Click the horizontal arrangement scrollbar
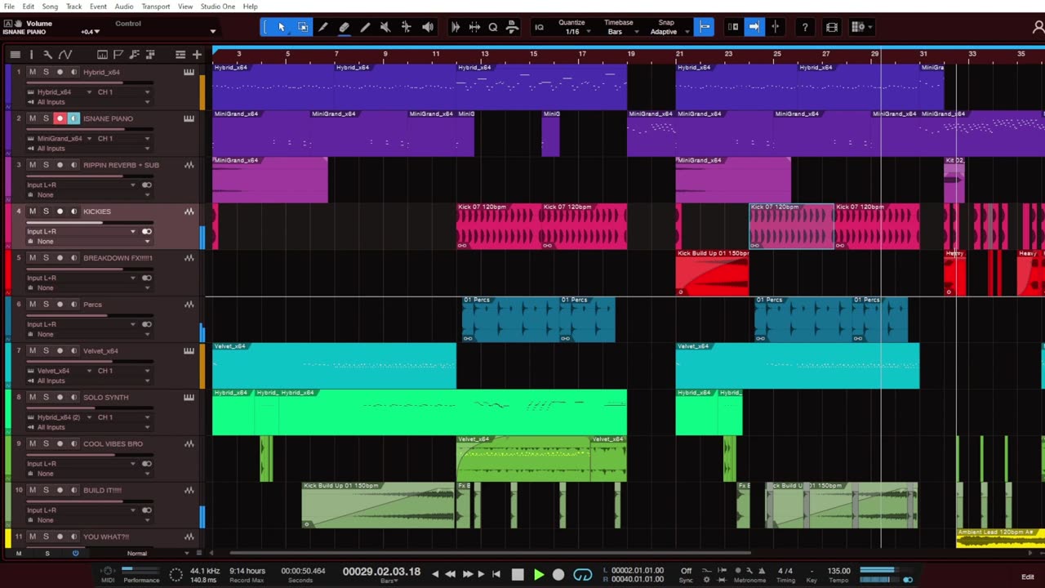The image size is (1045, 588). coord(490,554)
